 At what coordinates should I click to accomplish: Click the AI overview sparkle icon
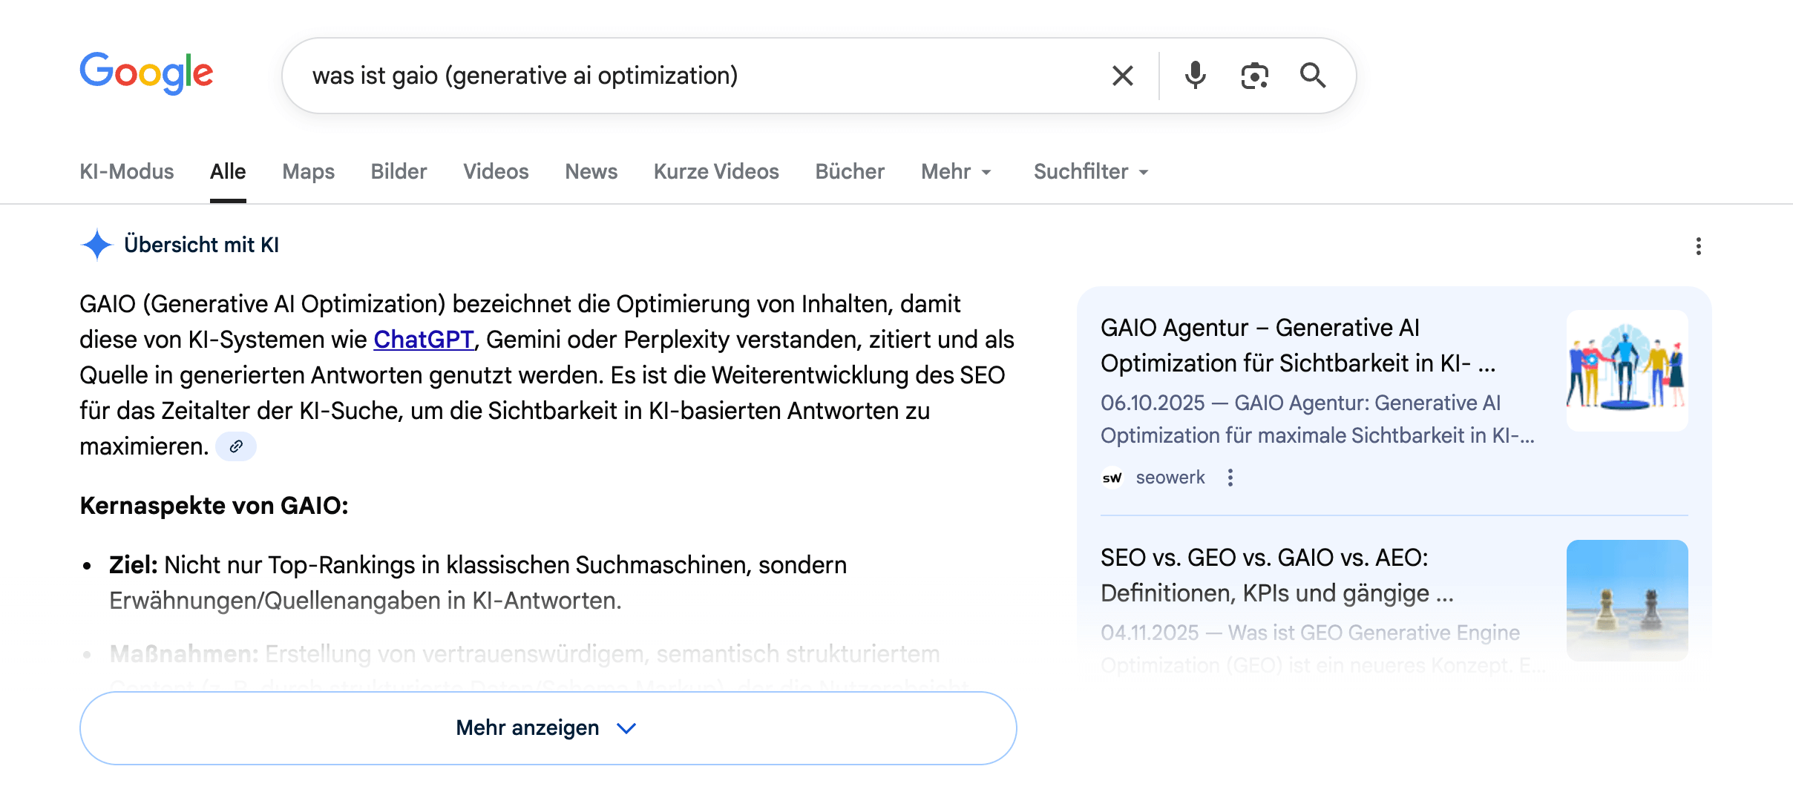pyautogui.click(x=96, y=245)
